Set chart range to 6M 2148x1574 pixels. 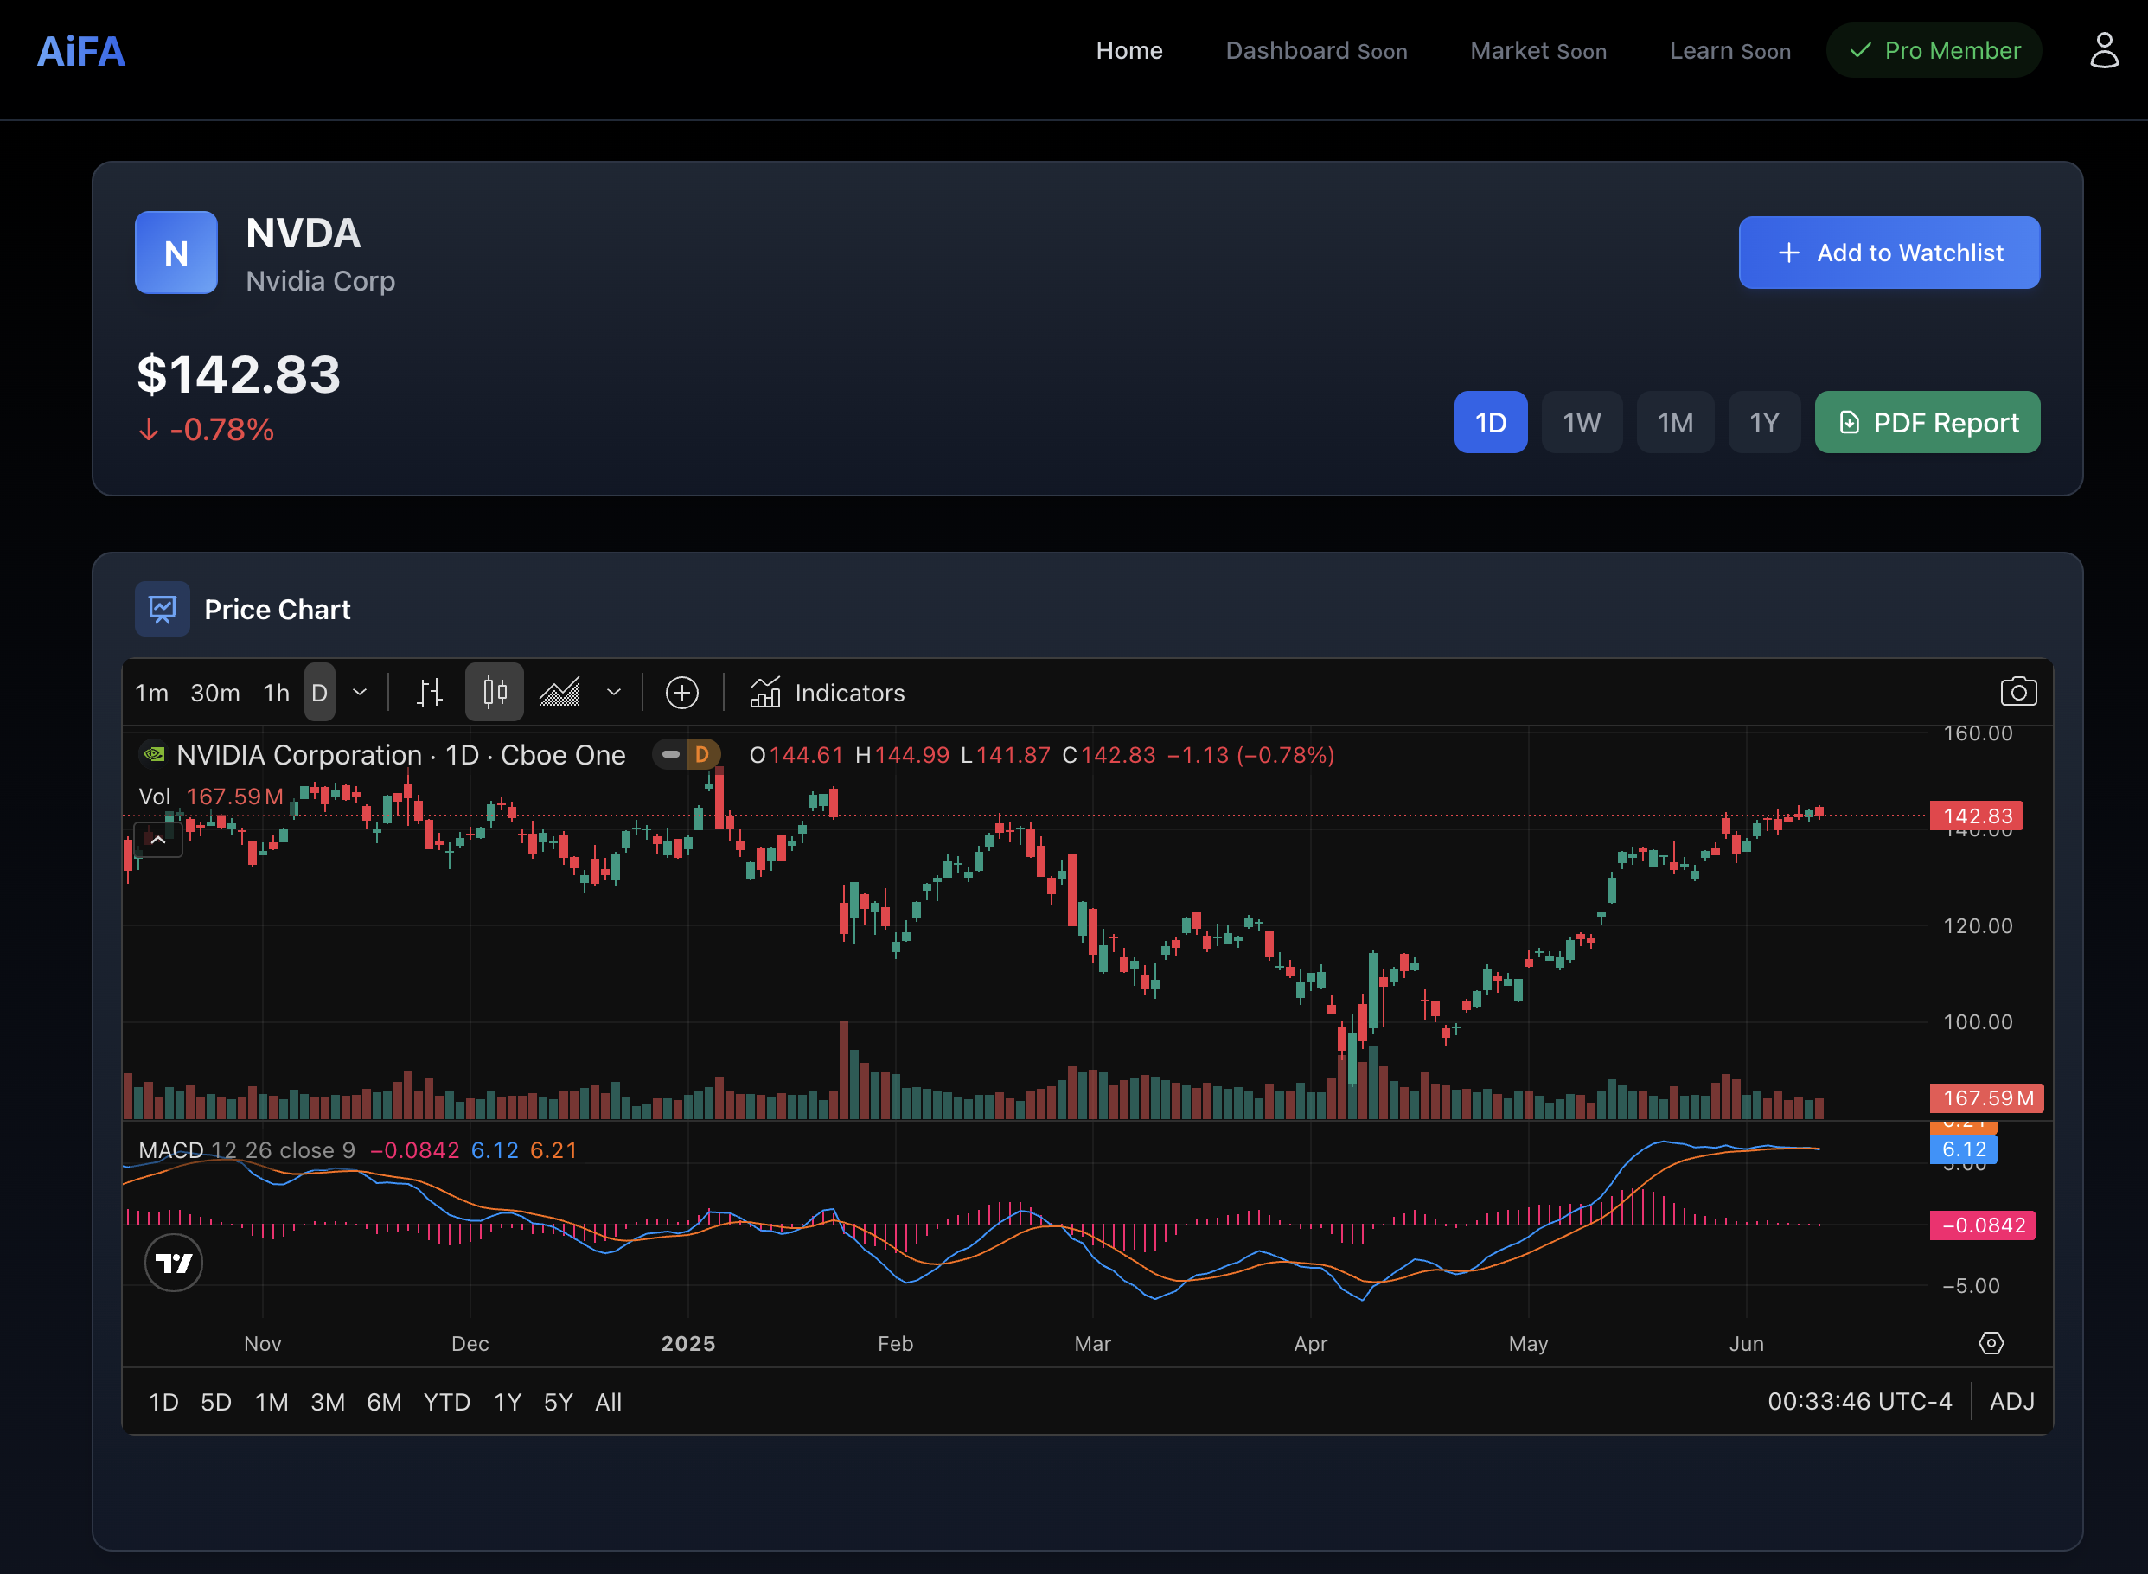(x=384, y=1403)
